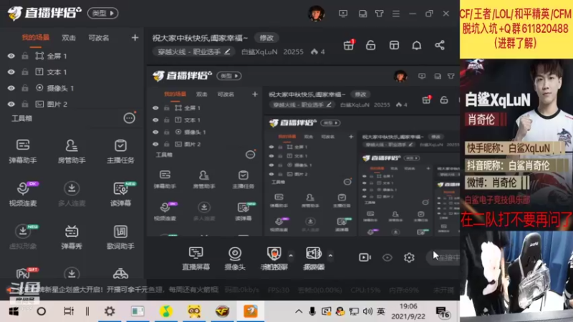The height and width of the screenshot is (322, 573).
Task: Hide 图片 2 source in main scene list
Action: (x=11, y=104)
